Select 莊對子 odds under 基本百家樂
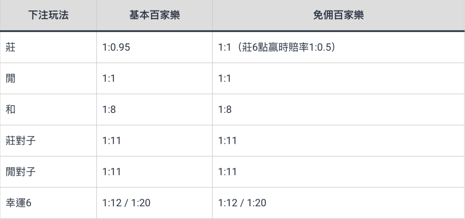The image size is (465, 219). 112,141
